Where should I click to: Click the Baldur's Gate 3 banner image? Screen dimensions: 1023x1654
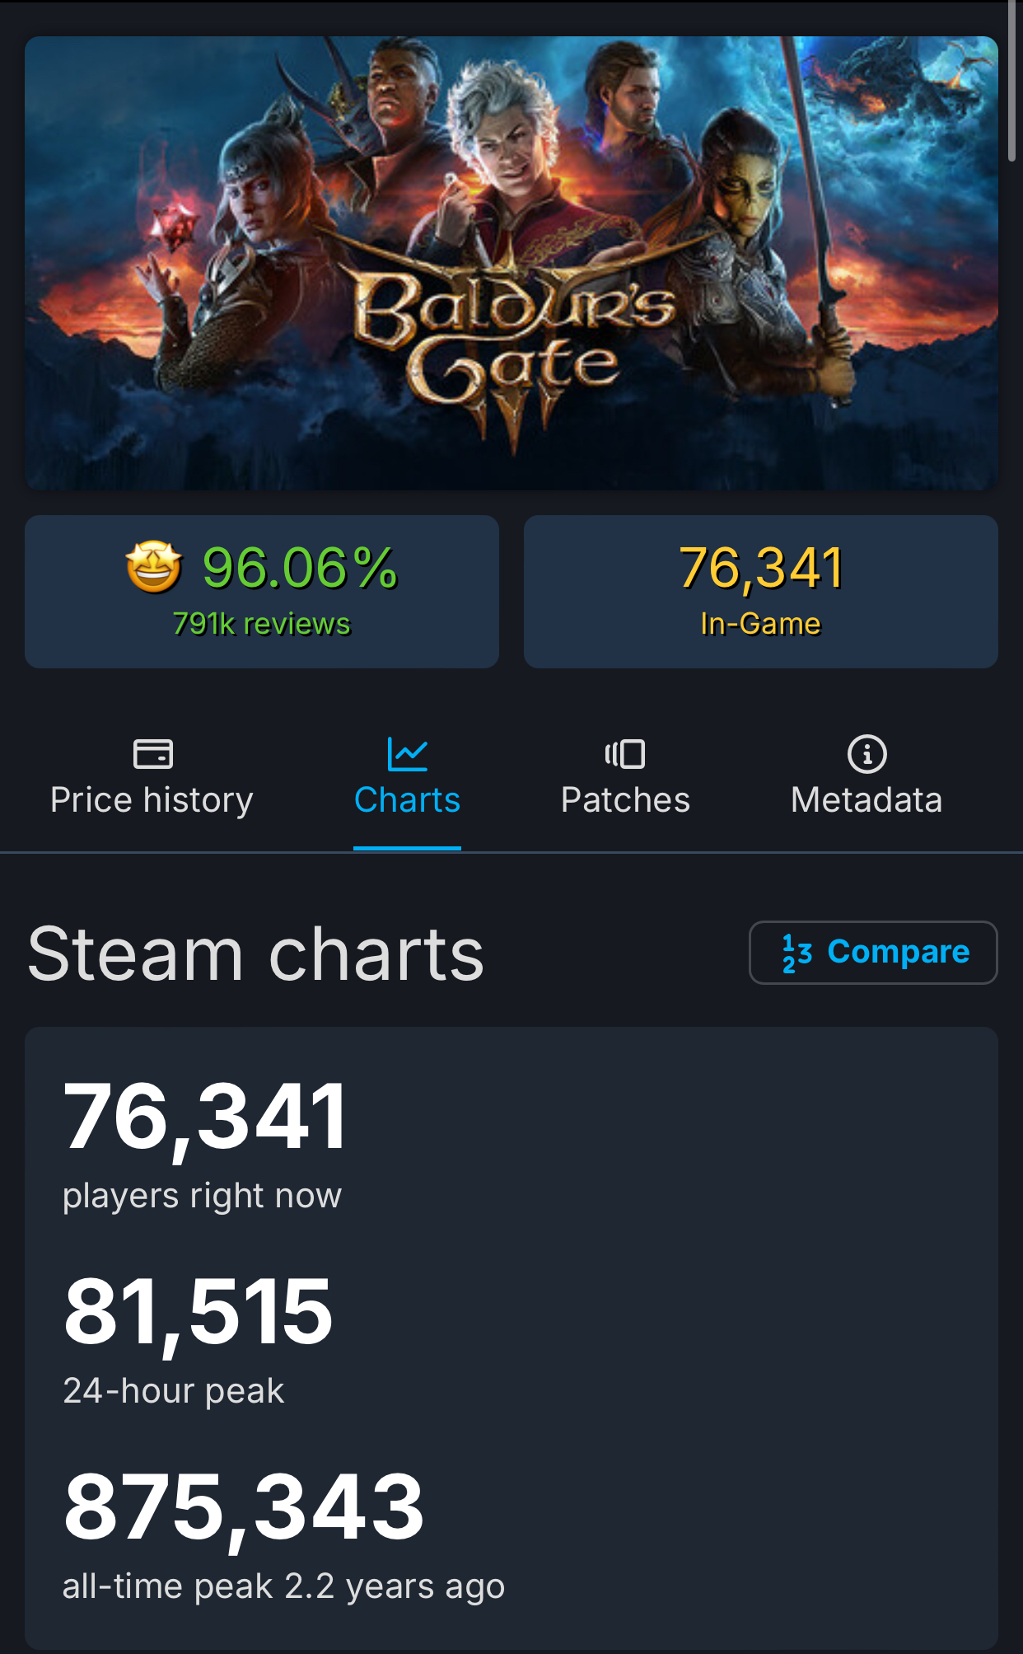point(511,263)
